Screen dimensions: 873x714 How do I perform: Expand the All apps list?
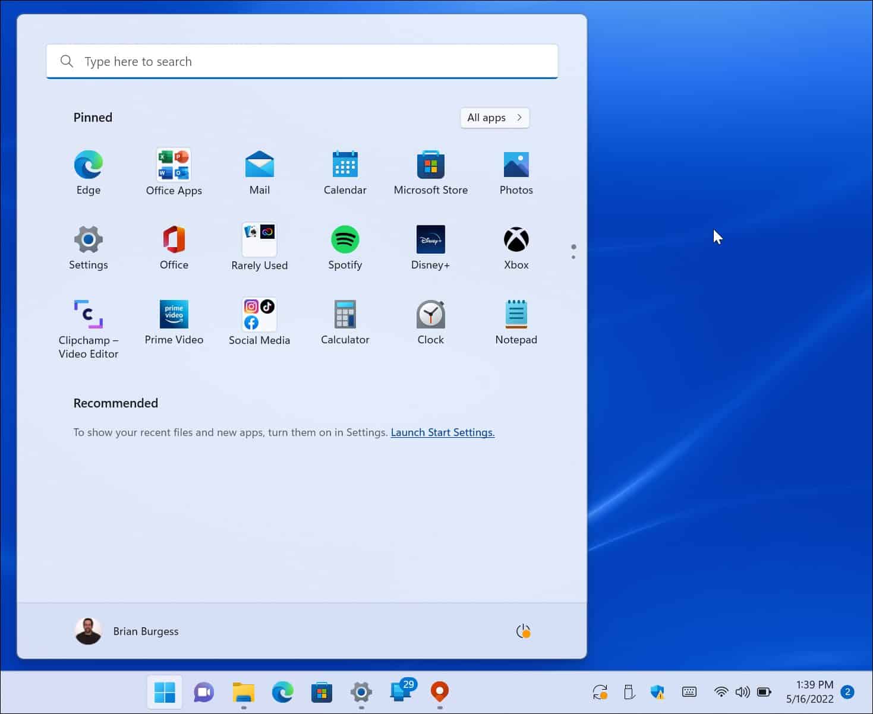click(x=494, y=118)
